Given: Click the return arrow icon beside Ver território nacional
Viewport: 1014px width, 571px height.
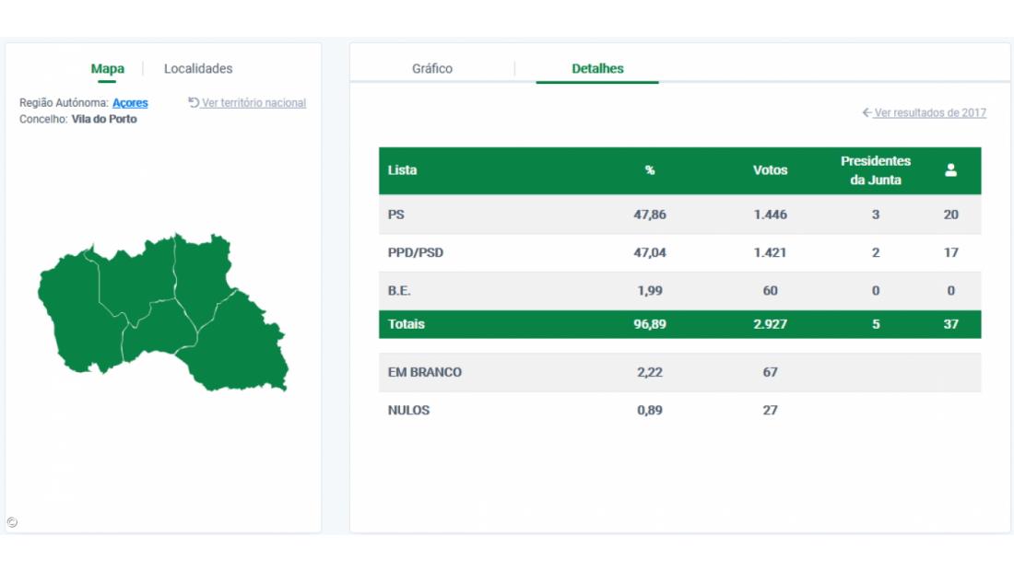Looking at the screenshot, I should [194, 102].
